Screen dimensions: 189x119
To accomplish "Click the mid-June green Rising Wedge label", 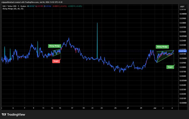I will [x=54, y=46].
